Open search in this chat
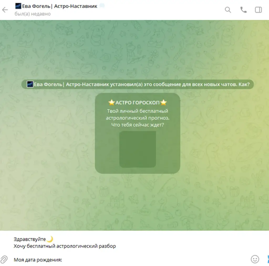This screenshot has width=269, height=266. click(x=228, y=10)
